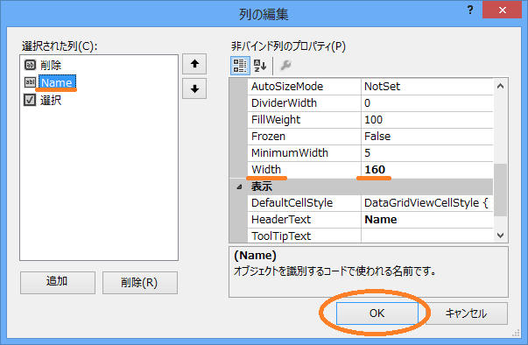This screenshot has height=345, width=528.
Task: Click the property pages wrench icon
Action: [x=285, y=66]
